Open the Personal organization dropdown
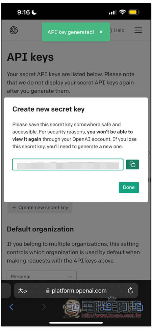152x330 pixels. click(41, 276)
